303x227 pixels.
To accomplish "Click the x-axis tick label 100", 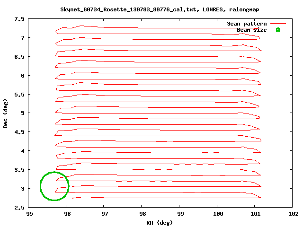I will click(x=218, y=214).
